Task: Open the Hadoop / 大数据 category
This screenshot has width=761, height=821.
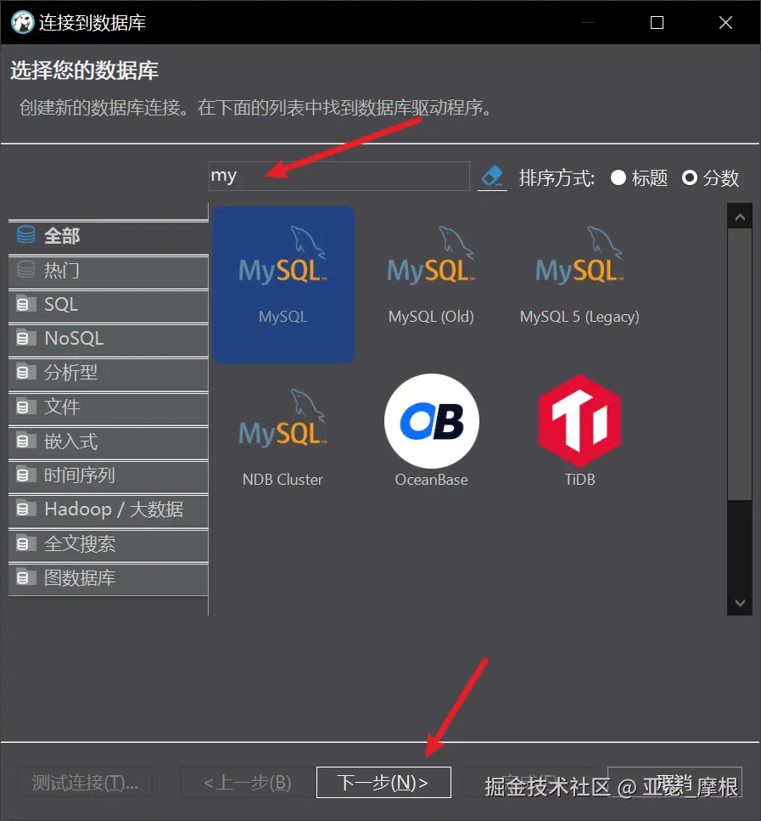Action: point(109,509)
